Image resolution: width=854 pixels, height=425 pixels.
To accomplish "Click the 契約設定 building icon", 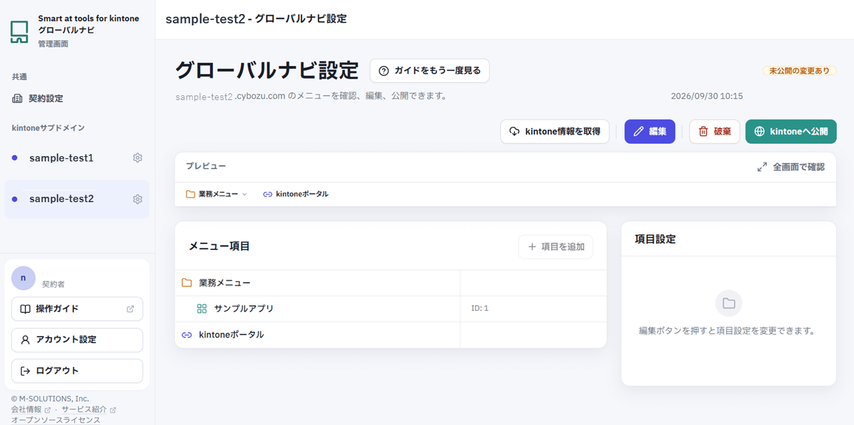I will tap(17, 99).
